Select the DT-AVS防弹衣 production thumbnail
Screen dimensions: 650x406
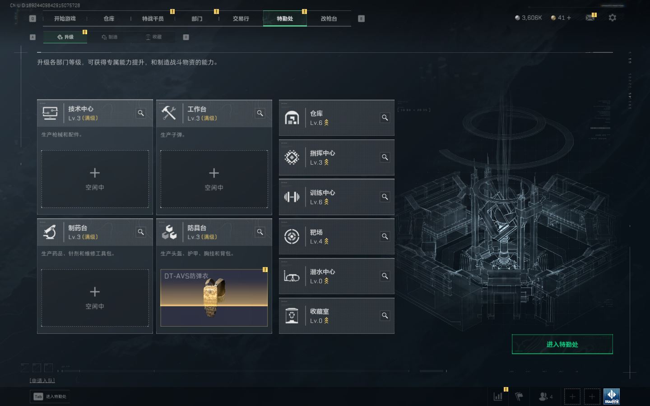(x=214, y=298)
